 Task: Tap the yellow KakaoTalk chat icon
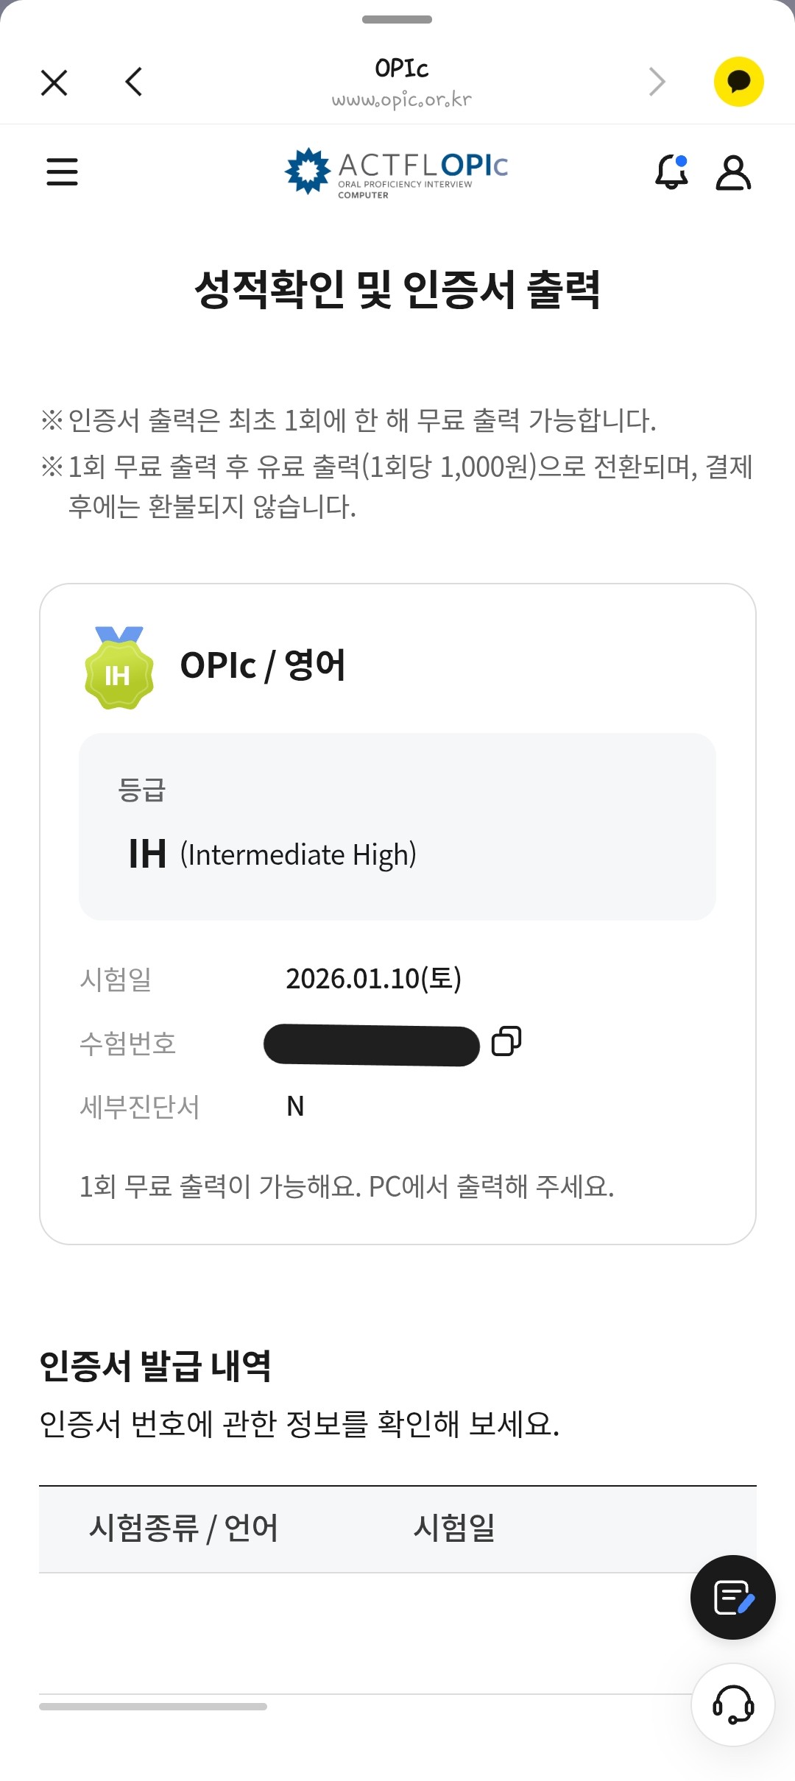pos(738,82)
